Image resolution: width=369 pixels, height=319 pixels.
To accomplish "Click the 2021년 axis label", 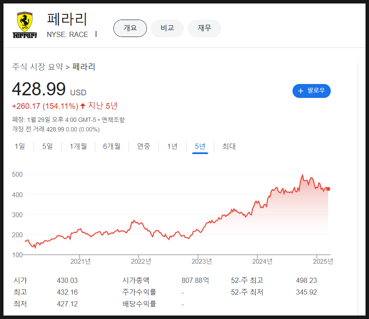I will tap(80, 261).
